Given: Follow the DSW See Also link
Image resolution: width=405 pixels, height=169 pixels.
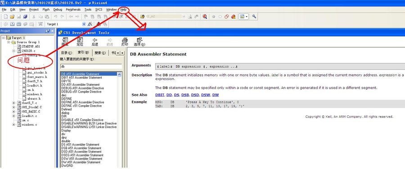Looking at the screenshot, I should coord(206,95).
